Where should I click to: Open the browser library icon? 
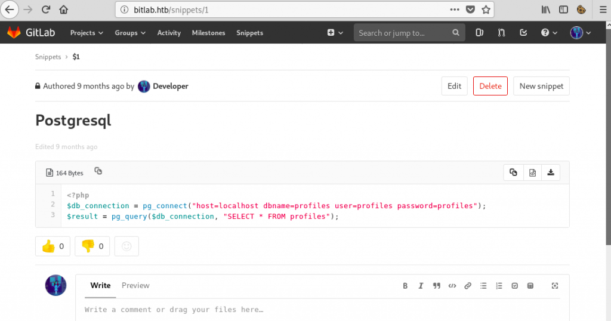point(546,10)
